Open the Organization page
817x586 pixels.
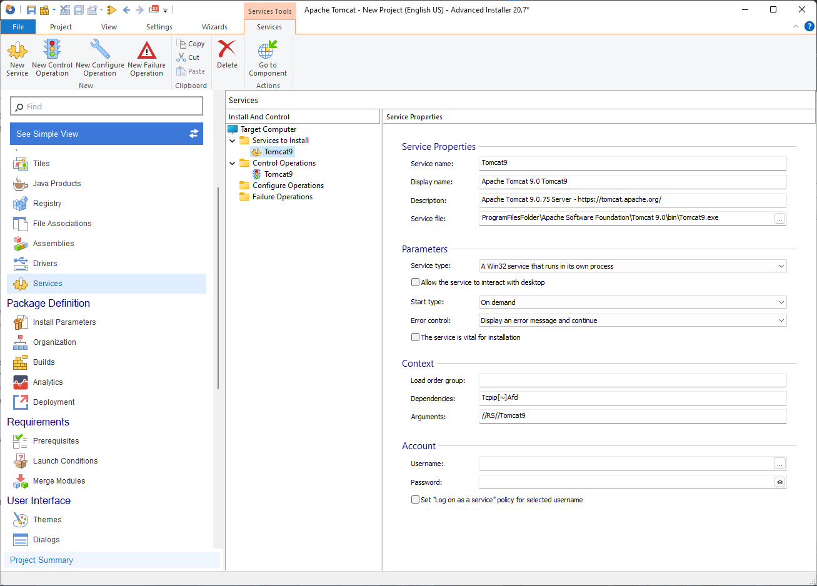54,342
